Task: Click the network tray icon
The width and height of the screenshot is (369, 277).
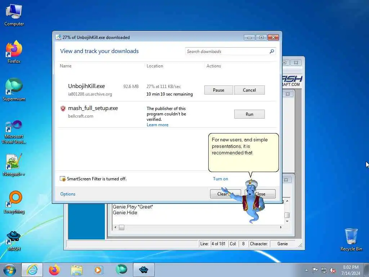Action: click(324, 270)
